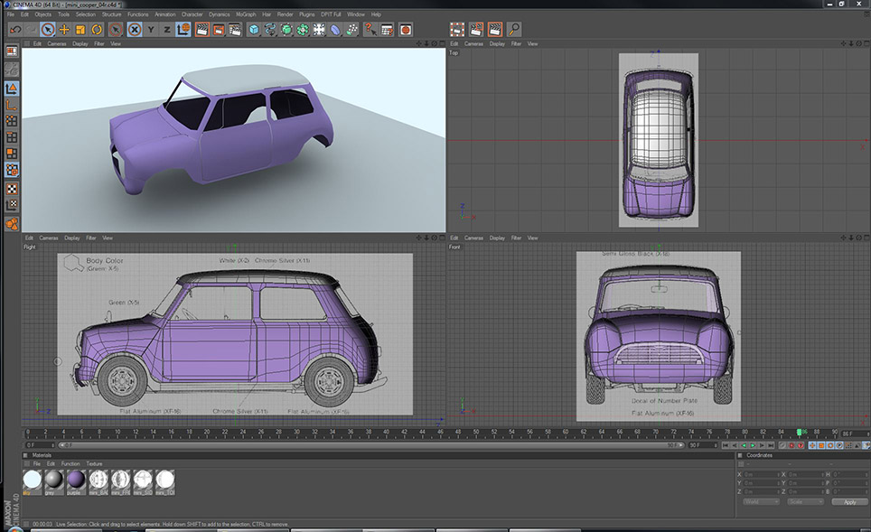Click the Undo arrow in the toolbar
The width and height of the screenshot is (871, 532).
pos(14,30)
